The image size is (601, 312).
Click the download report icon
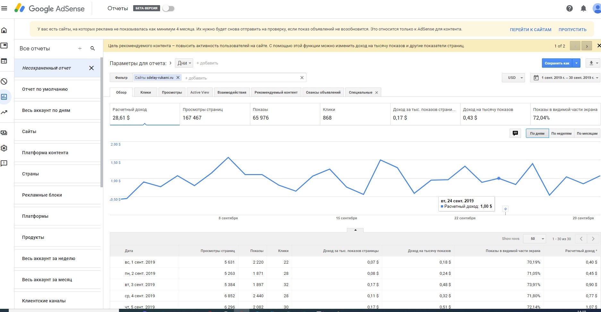click(x=591, y=63)
